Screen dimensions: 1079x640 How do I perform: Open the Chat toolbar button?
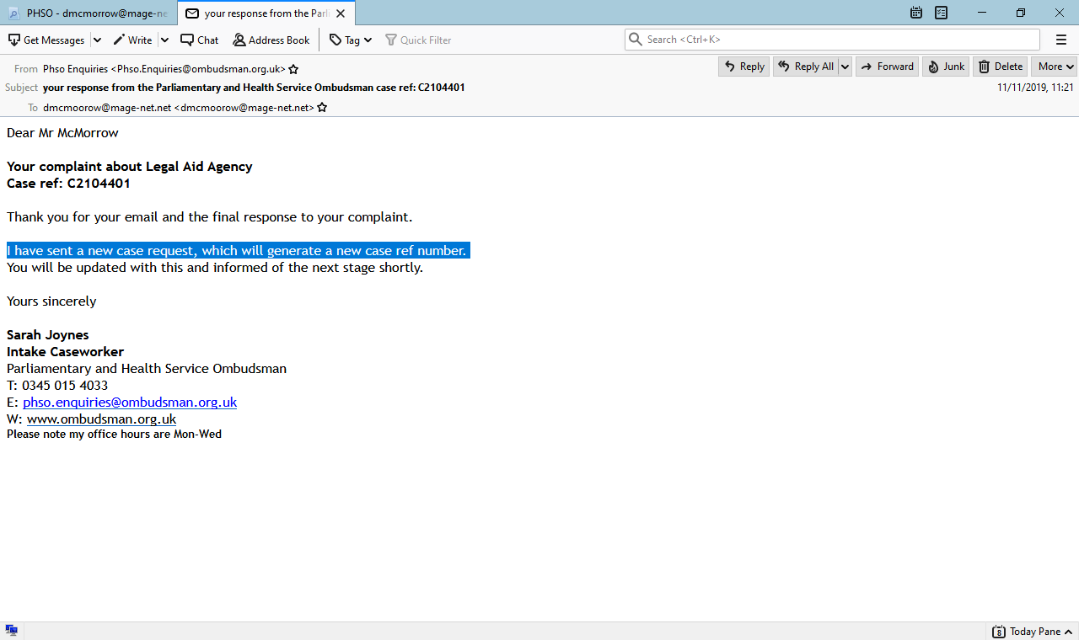pyautogui.click(x=200, y=40)
